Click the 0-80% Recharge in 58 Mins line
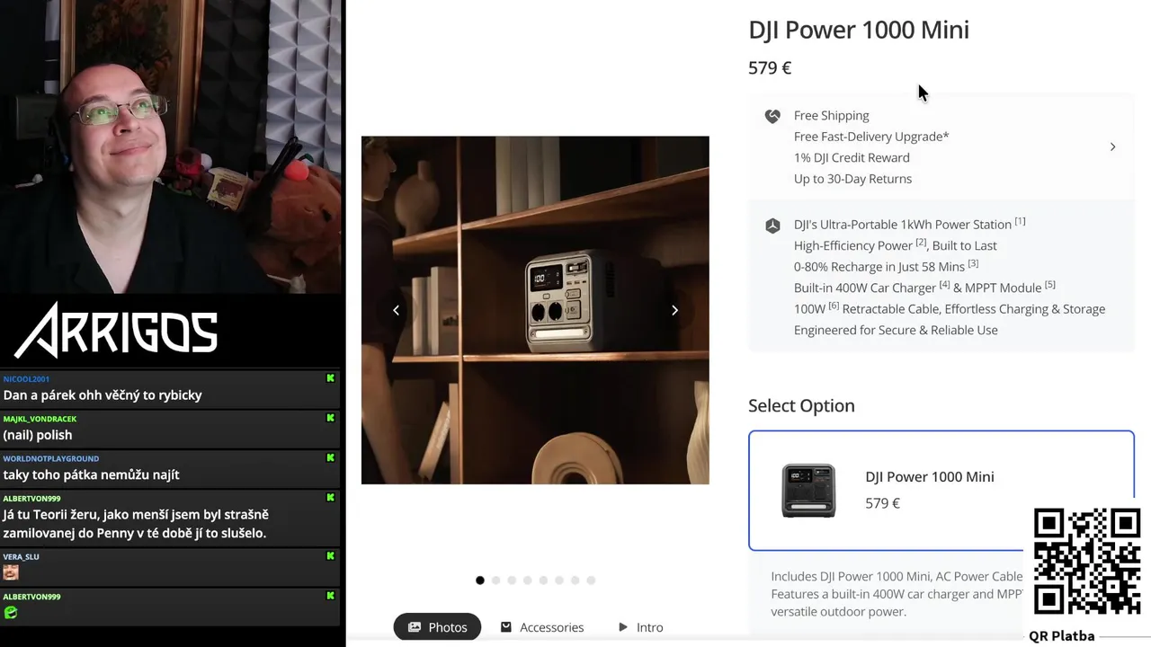This screenshot has width=1151, height=647. 886,266
